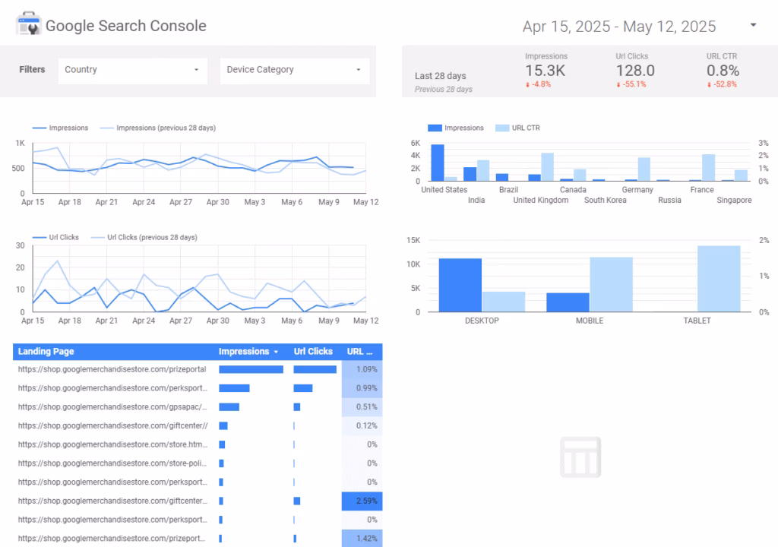Click the Google Search Console logo icon

tap(28, 24)
